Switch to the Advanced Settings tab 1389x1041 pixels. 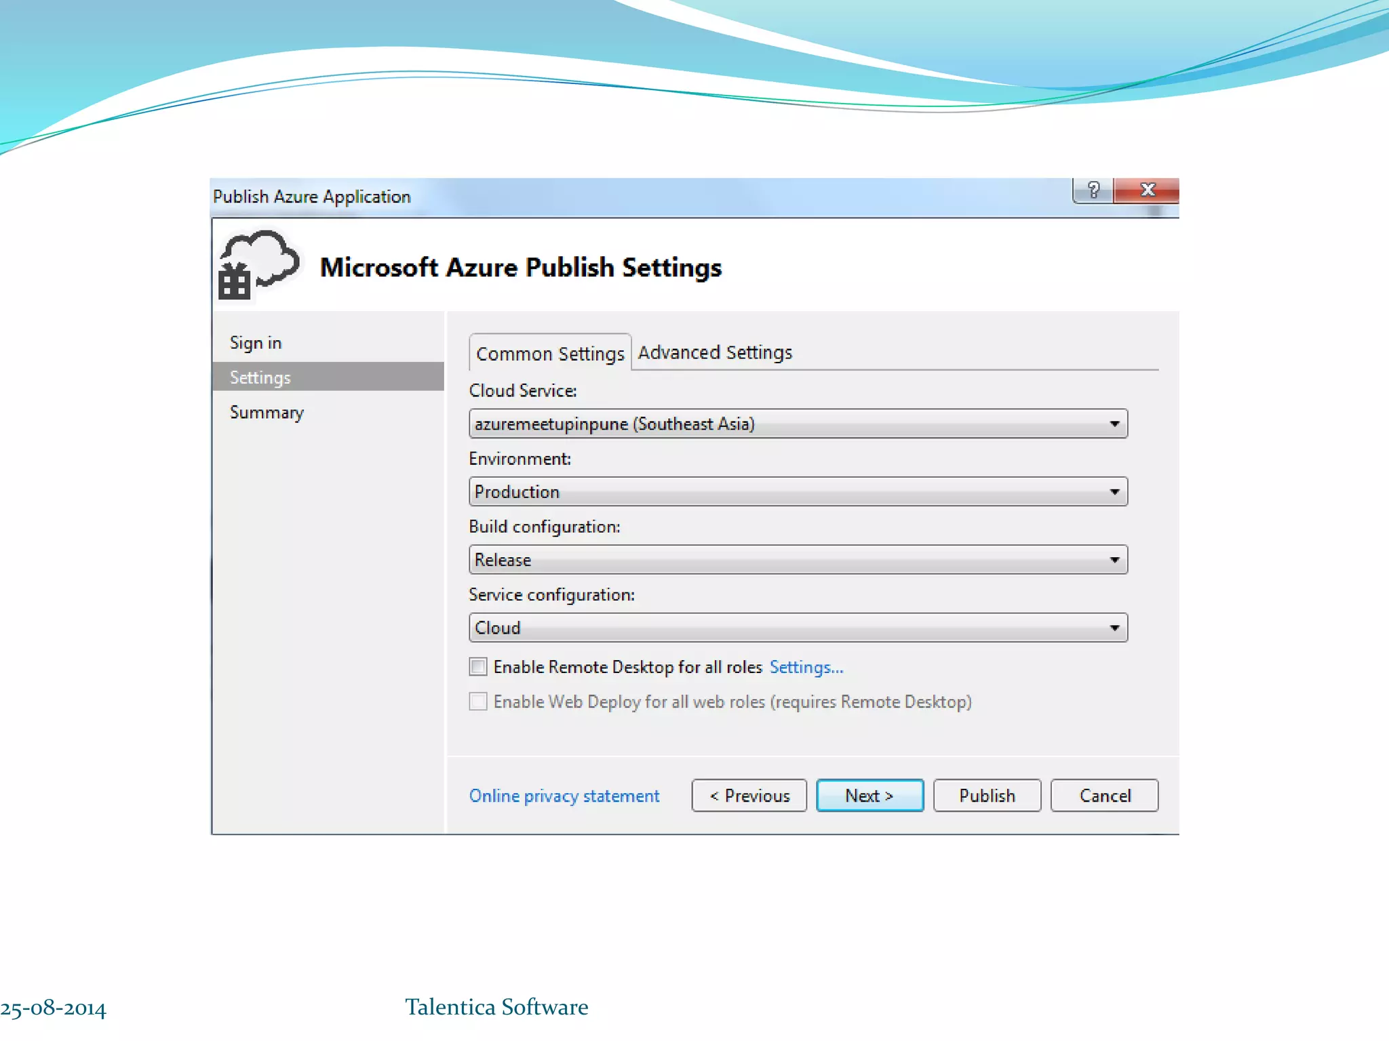(715, 352)
